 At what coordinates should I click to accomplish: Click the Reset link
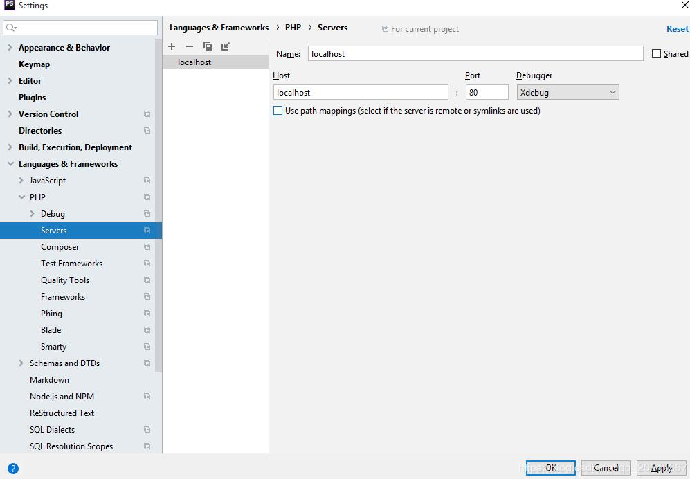(x=678, y=28)
